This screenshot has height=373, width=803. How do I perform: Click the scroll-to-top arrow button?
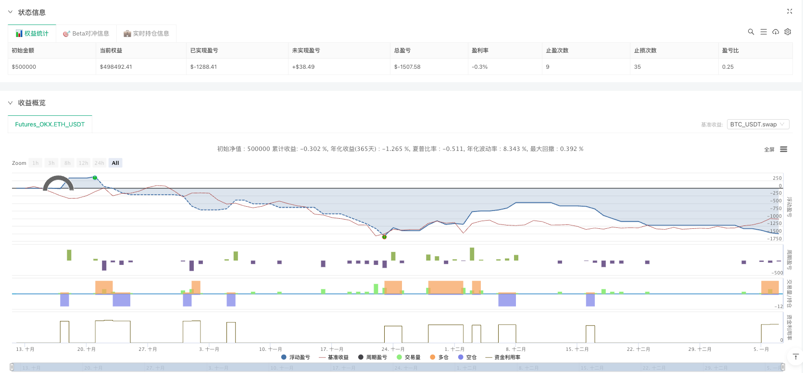click(x=795, y=357)
